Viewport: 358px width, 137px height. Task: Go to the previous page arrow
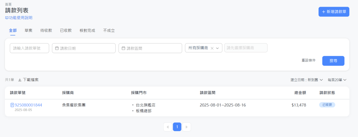click(168, 127)
